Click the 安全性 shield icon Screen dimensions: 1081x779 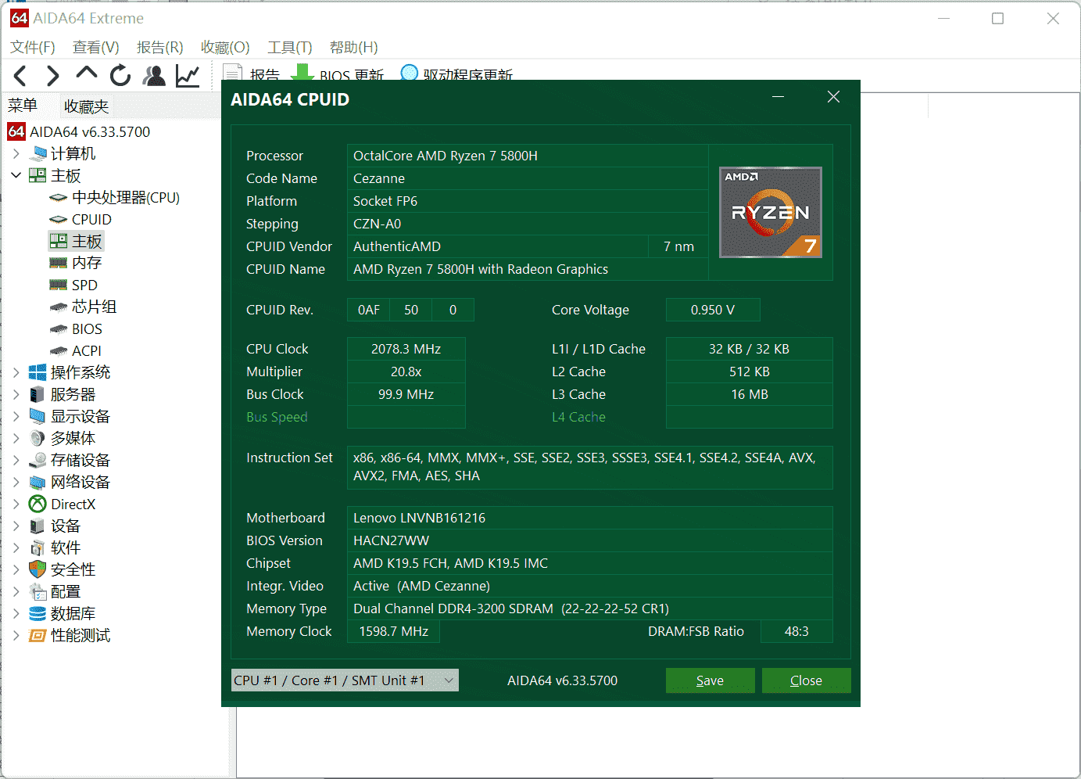(x=38, y=569)
